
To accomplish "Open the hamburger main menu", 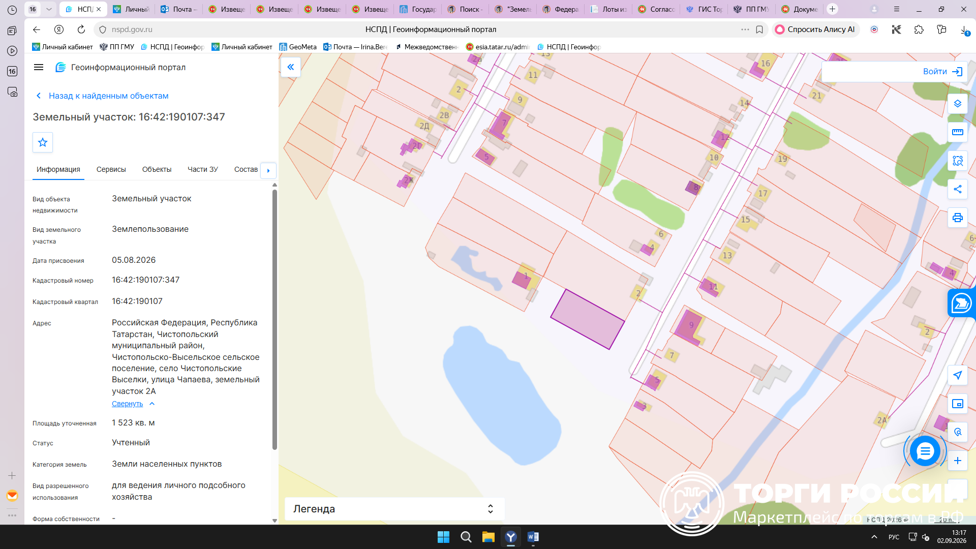I will [39, 67].
